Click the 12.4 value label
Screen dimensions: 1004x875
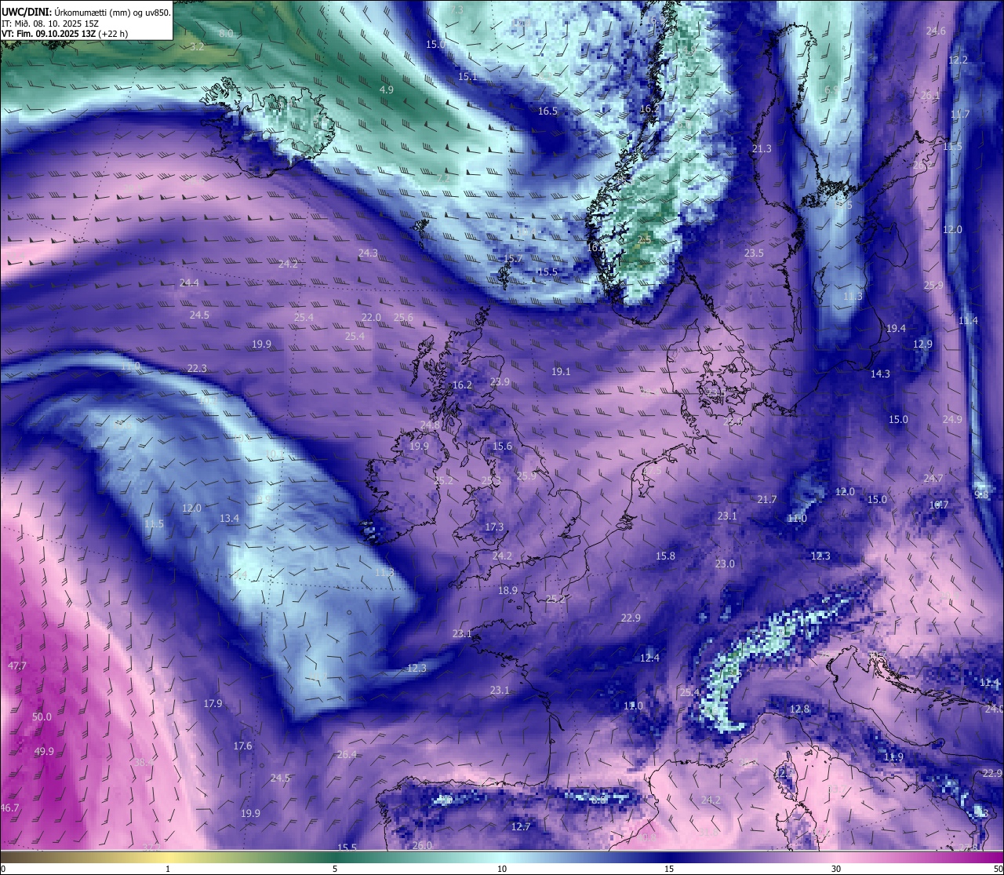click(649, 658)
